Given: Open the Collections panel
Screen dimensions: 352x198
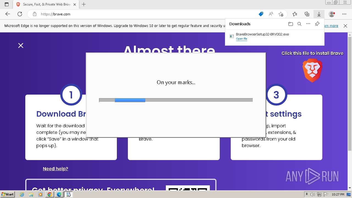Looking at the screenshot, I should pos(307,14).
